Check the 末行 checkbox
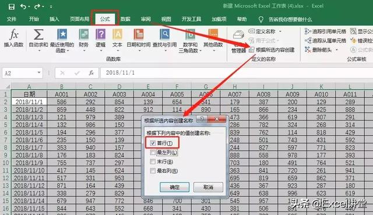 pos(153,161)
